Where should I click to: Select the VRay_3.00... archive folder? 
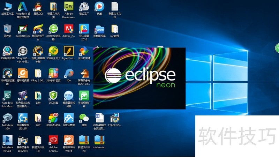pyautogui.click(x=38, y=74)
